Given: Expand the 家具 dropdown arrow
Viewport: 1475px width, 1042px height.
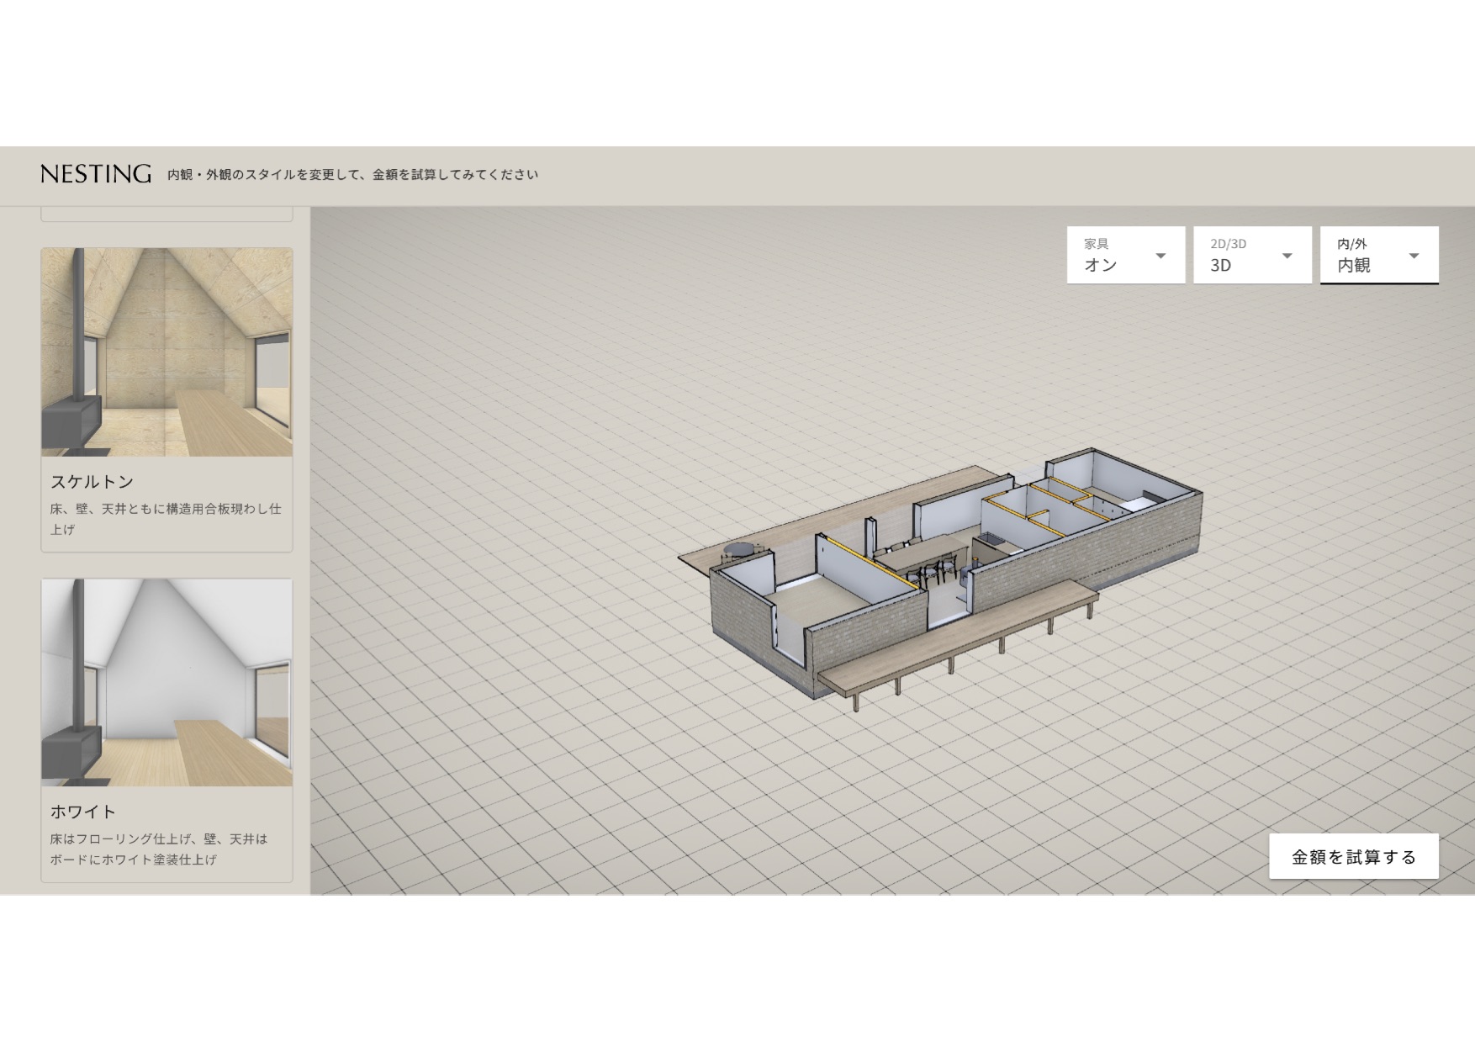Looking at the screenshot, I should 1160,256.
